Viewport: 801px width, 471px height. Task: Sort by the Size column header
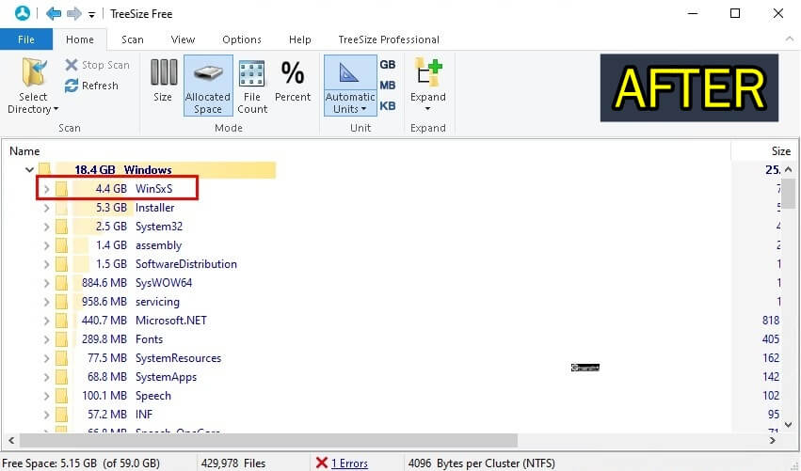[x=780, y=151]
